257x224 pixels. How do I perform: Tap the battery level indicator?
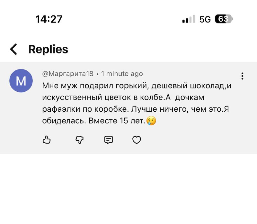[x=224, y=19]
